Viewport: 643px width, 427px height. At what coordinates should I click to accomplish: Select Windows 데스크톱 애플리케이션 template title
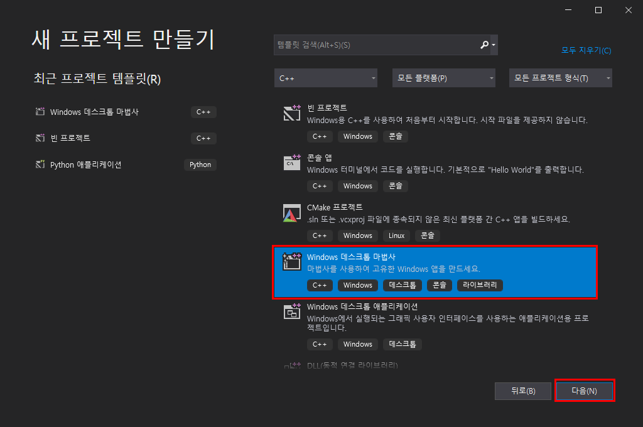click(x=362, y=306)
